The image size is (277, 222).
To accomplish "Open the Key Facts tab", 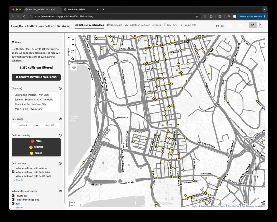I will coord(171,25).
